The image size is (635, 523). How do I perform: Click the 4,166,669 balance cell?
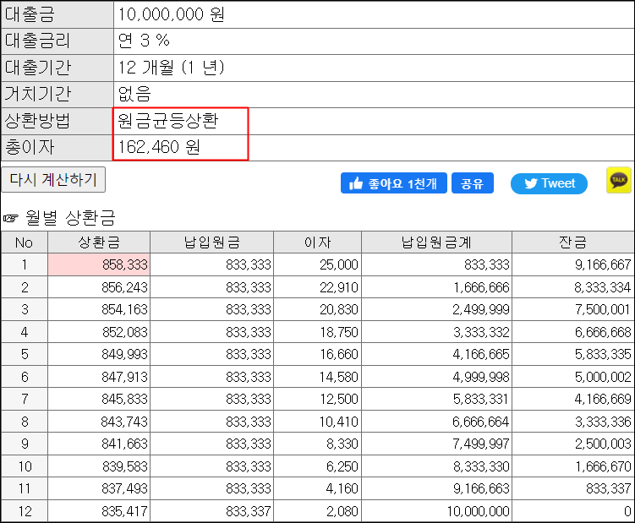[572, 399]
